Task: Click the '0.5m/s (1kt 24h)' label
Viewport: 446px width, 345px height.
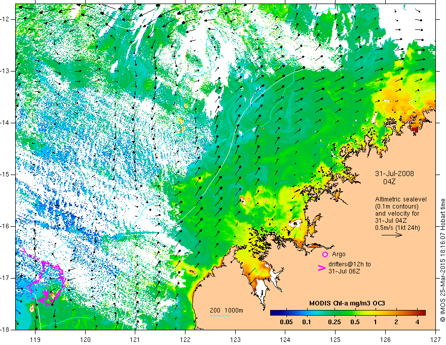Action: (397, 227)
